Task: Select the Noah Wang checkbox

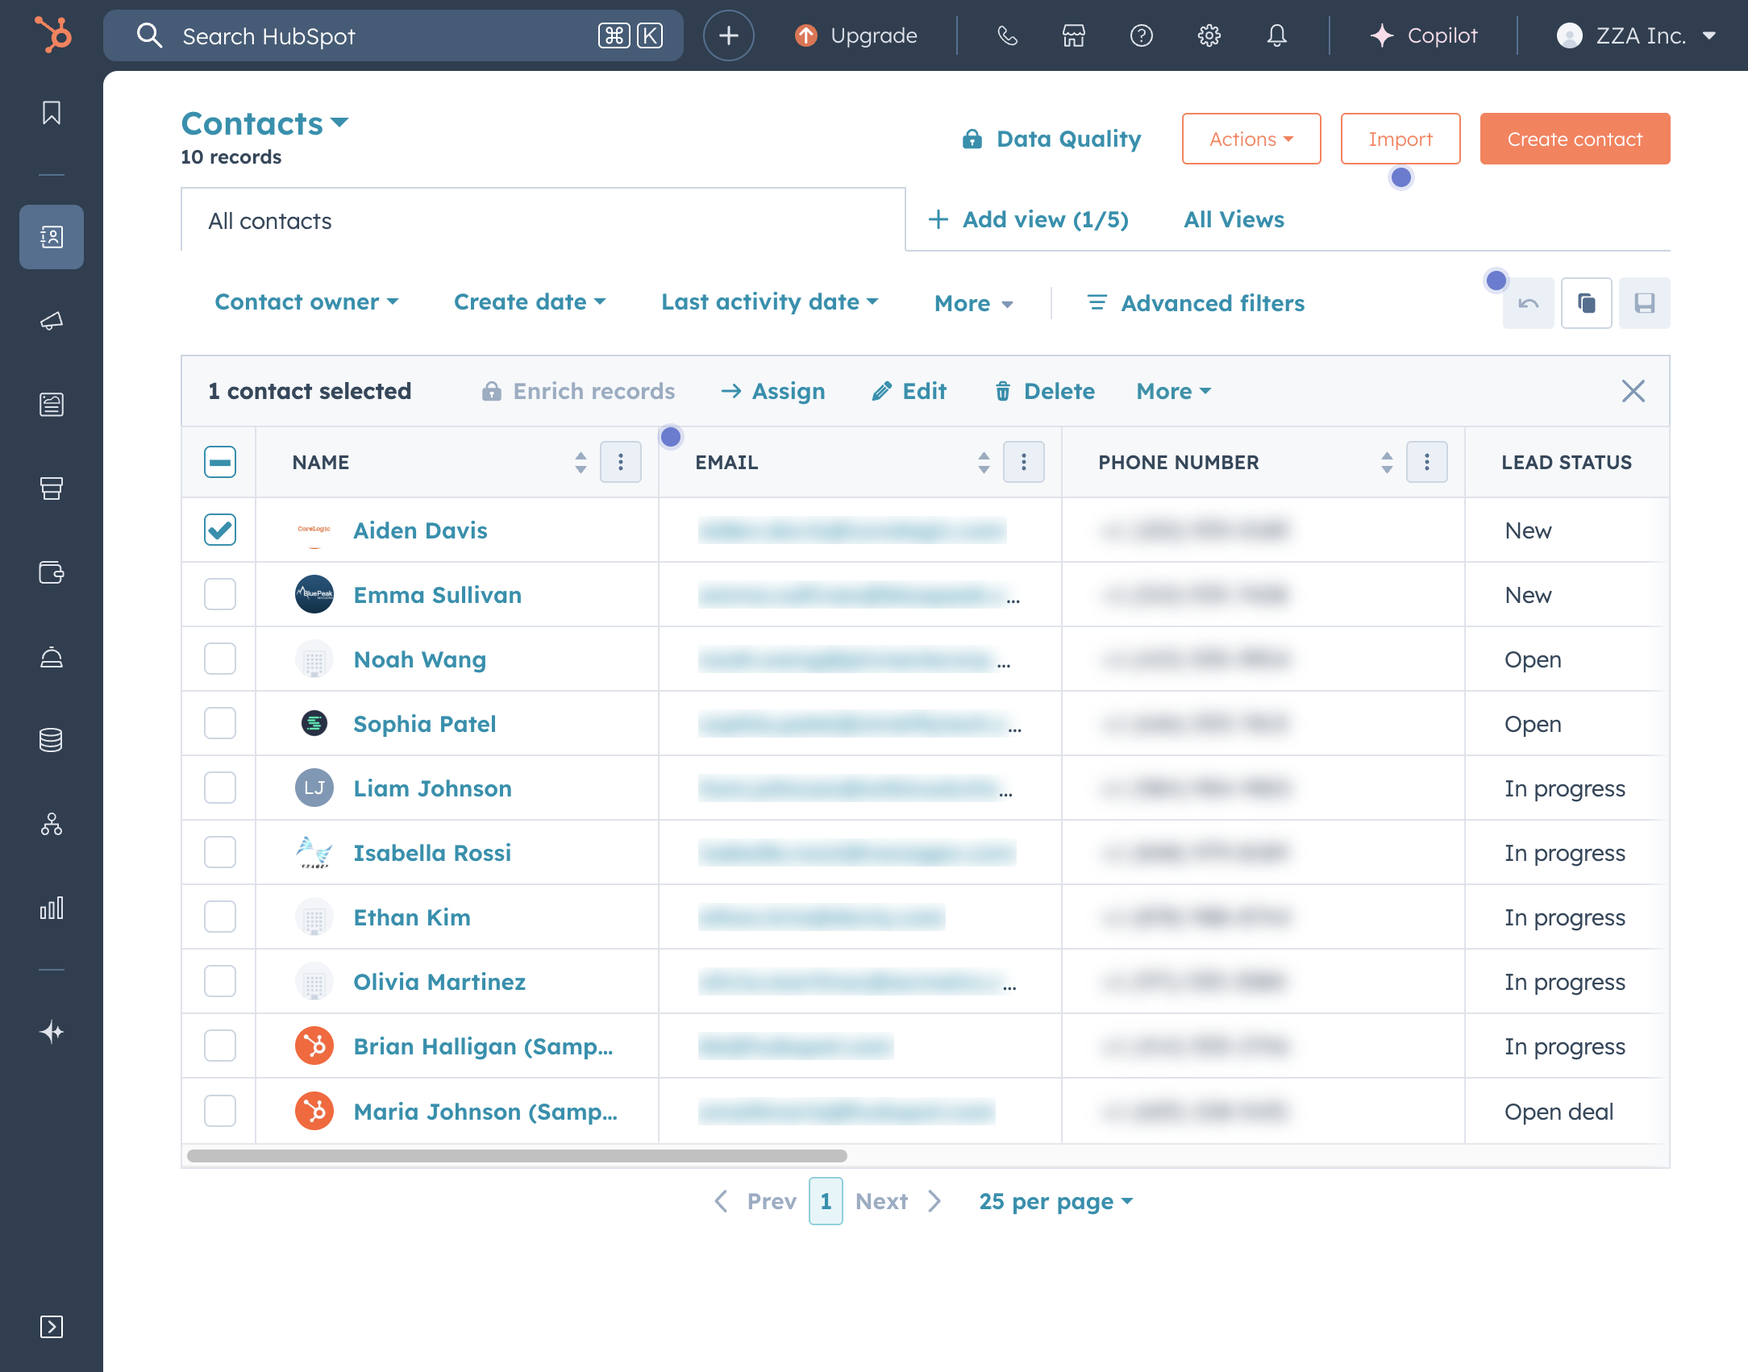Action: pos(220,659)
